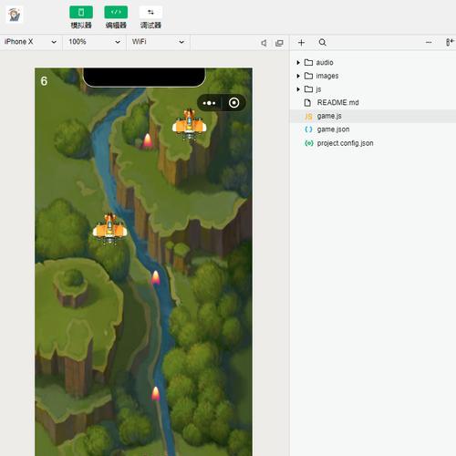This screenshot has height=456, width=456.
Task: Click the user avatar in toolbar
Action: pyautogui.click(x=15, y=15)
